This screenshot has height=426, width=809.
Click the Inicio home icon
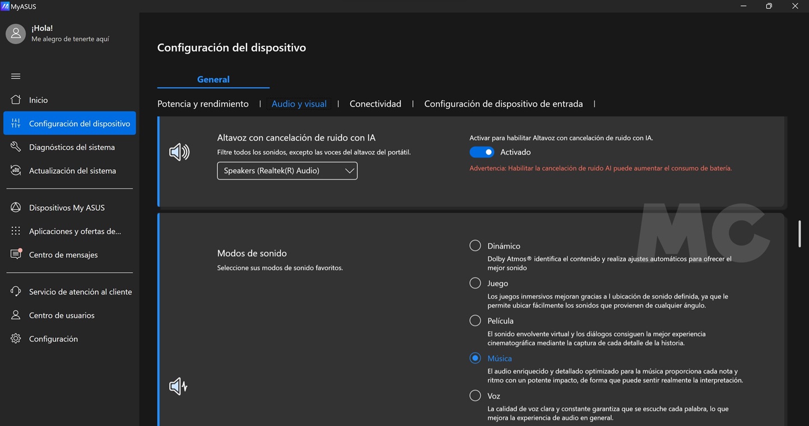click(16, 100)
